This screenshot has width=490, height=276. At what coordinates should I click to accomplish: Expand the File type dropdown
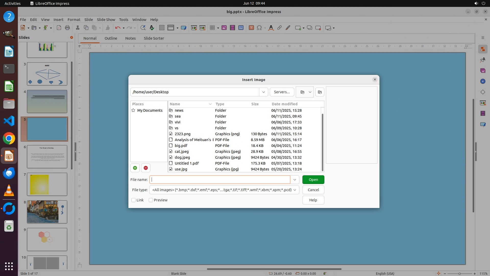click(295, 190)
